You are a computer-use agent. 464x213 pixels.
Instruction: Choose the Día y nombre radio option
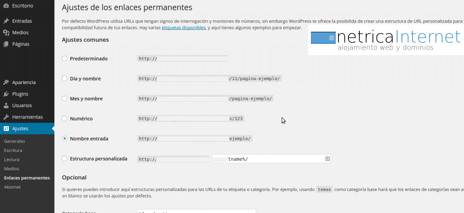click(x=65, y=79)
